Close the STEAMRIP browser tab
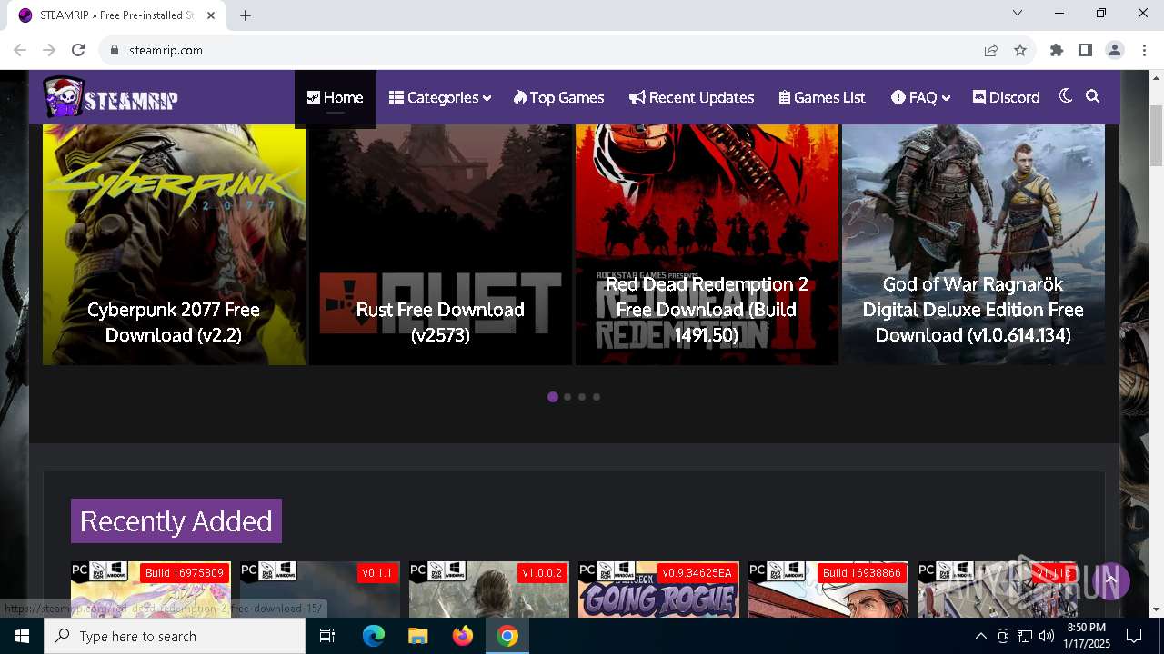The height and width of the screenshot is (654, 1164). point(211,15)
